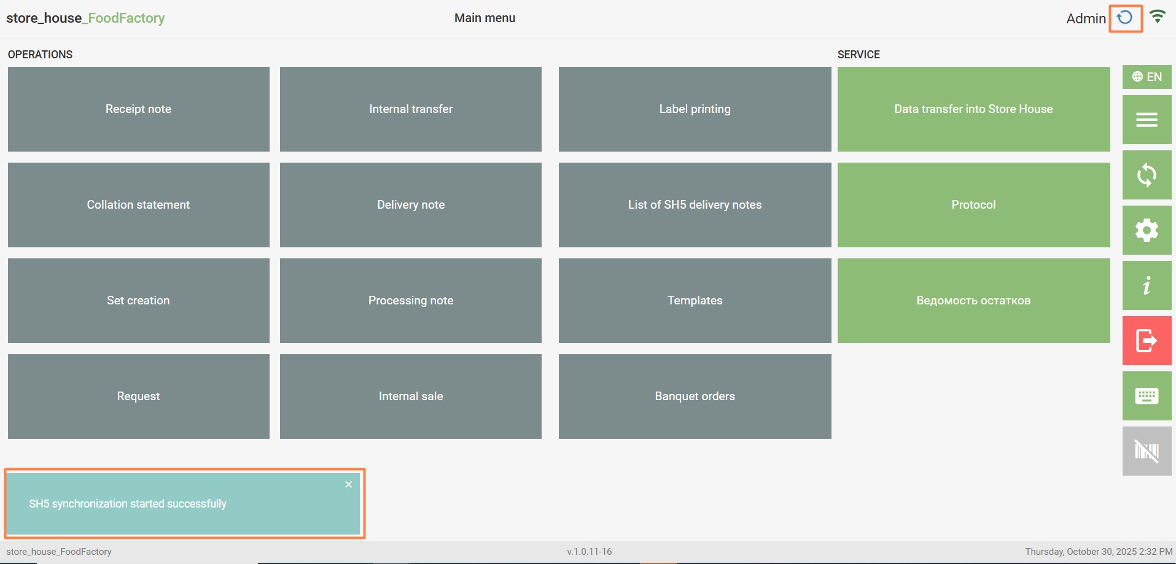
Task: Select the Label printing tile
Action: click(x=695, y=109)
